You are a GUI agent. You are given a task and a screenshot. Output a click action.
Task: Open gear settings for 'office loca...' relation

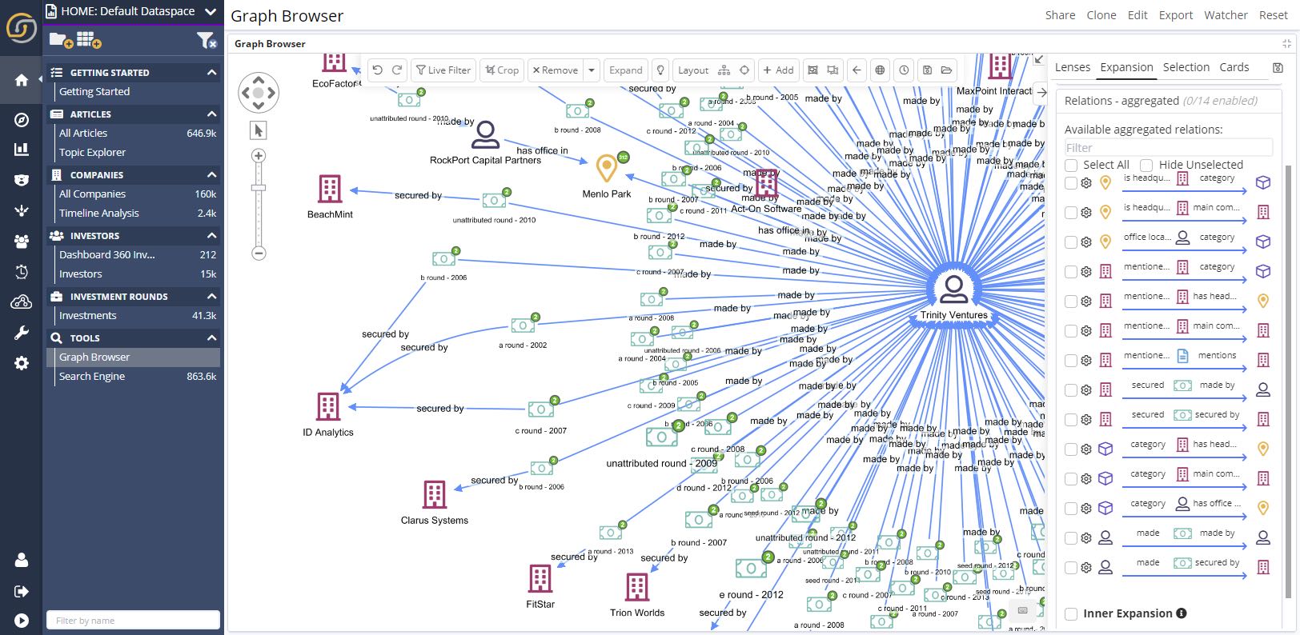[1086, 242]
